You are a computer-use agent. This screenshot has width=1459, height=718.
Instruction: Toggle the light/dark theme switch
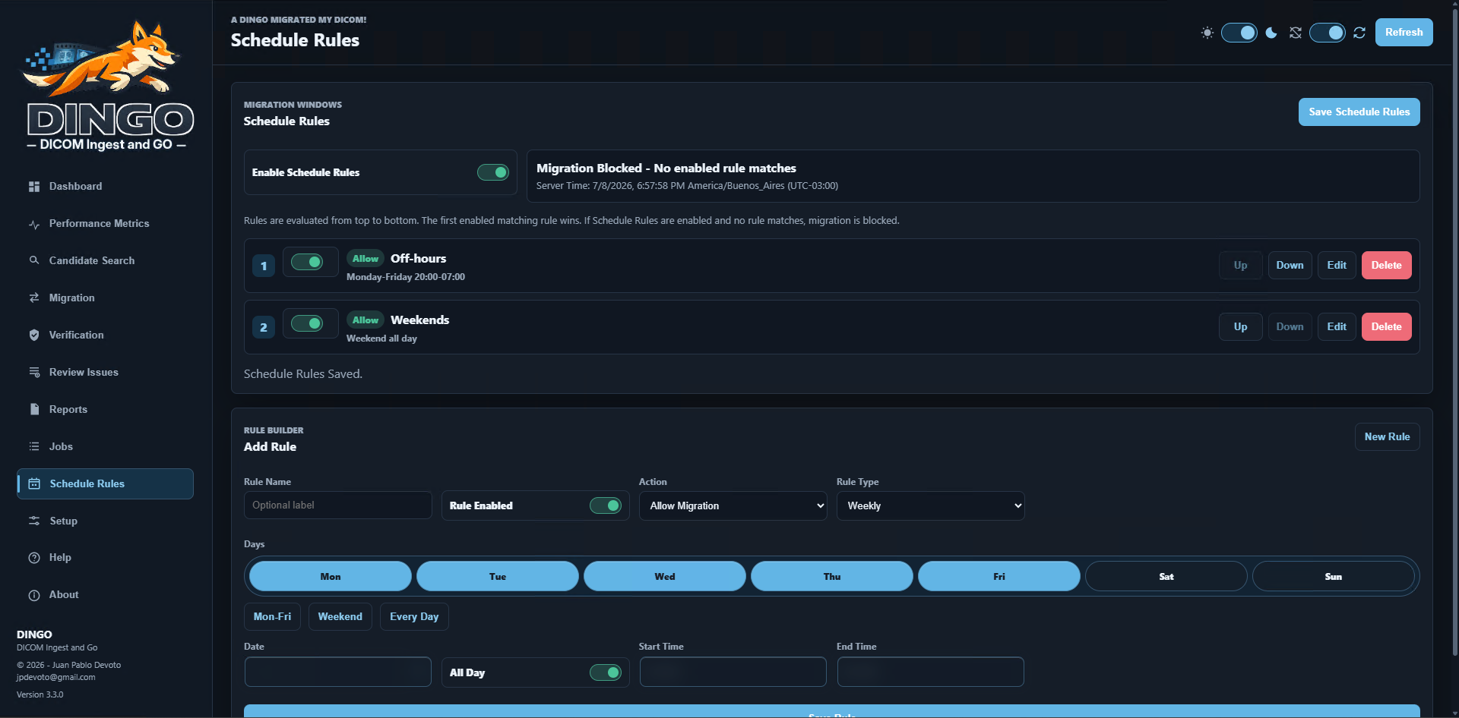click(1239, 33)
